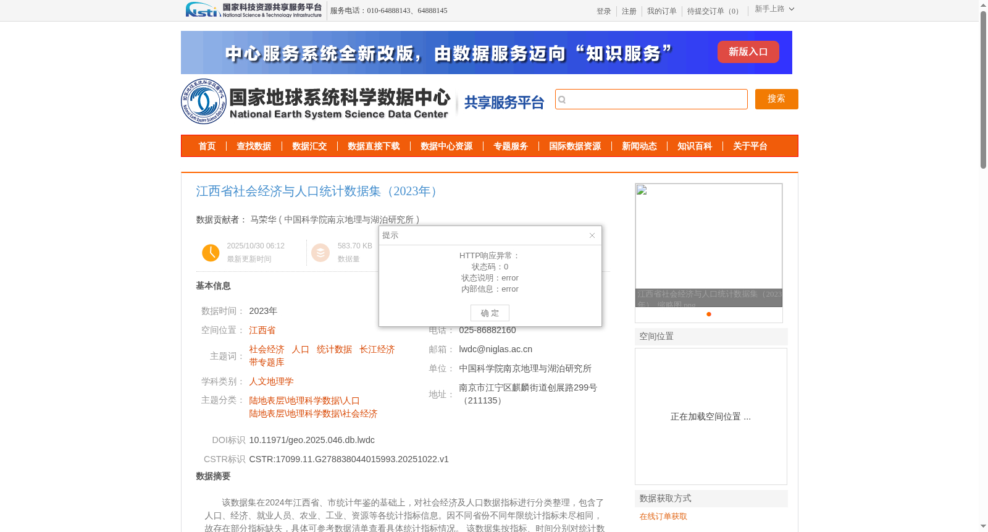Screen dimensions: 988x532
Task: Open the 数据中心资源 menu
Action: pyautogui.click(x=446, y=146)
